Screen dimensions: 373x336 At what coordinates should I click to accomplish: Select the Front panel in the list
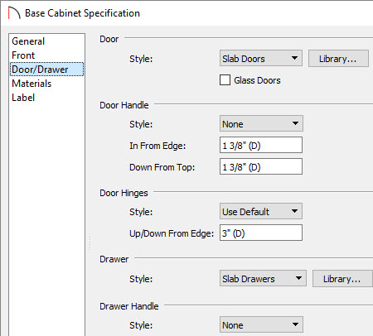(23, 55)
